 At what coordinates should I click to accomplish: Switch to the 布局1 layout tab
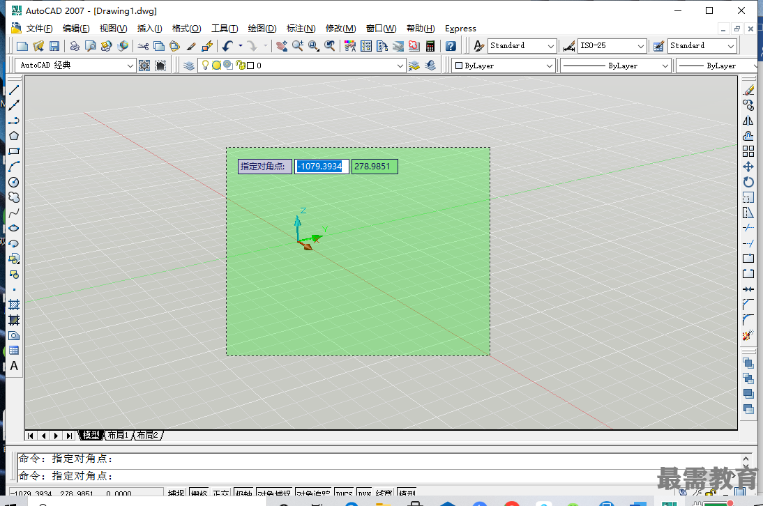click(118, 435)
